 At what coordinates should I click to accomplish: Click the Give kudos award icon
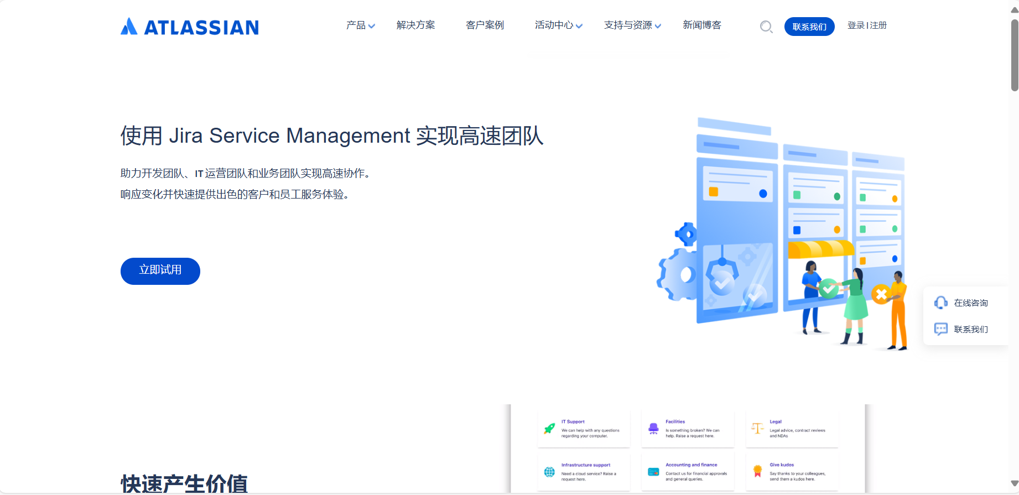(757, 471)
